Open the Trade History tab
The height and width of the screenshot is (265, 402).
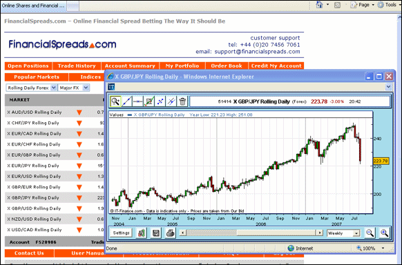click(77, 66)
